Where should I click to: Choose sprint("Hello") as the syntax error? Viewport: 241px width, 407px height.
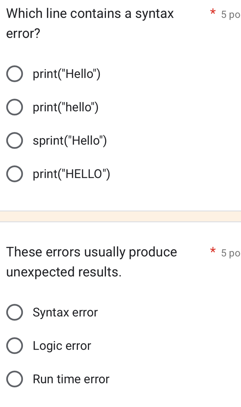click(14, 140)
